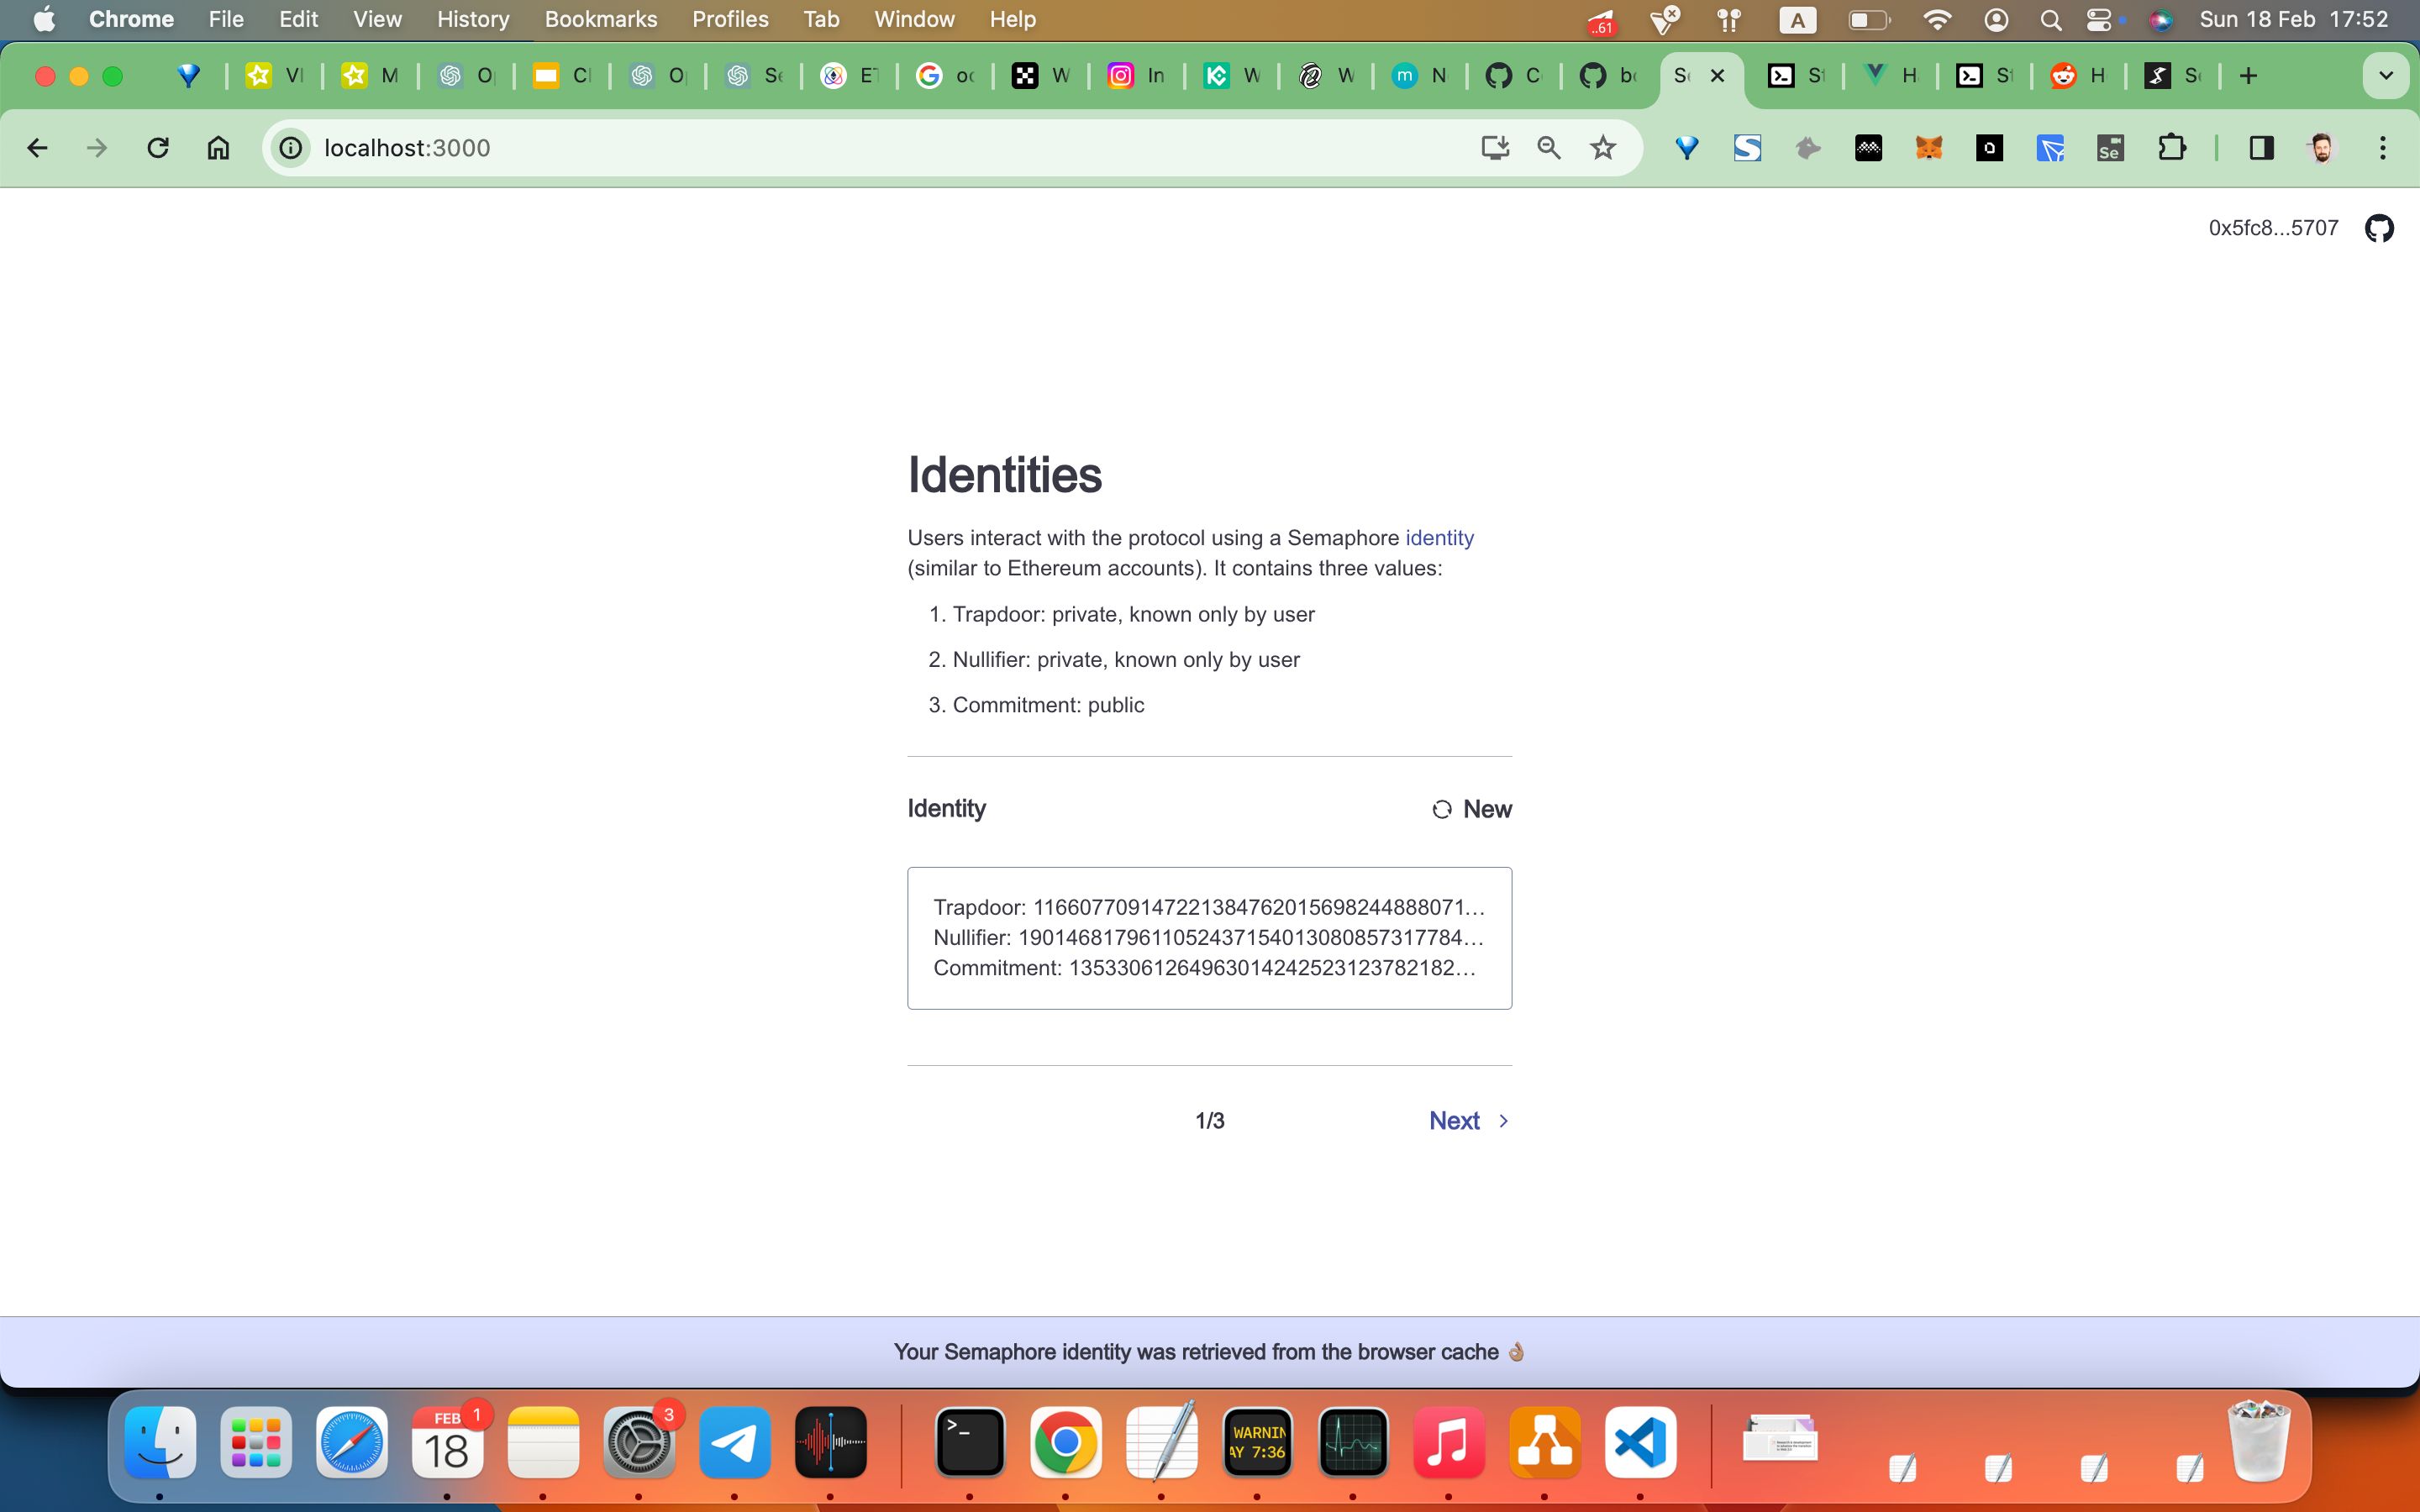Toggle the sidebar panel icon in toolbar

tap(2261, 146)
